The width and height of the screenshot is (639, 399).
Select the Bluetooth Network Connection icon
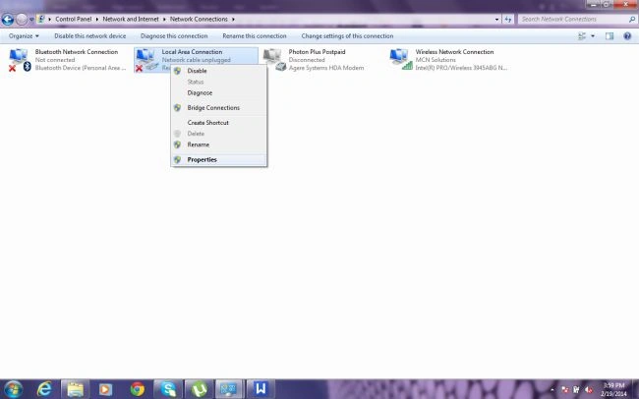20,60
